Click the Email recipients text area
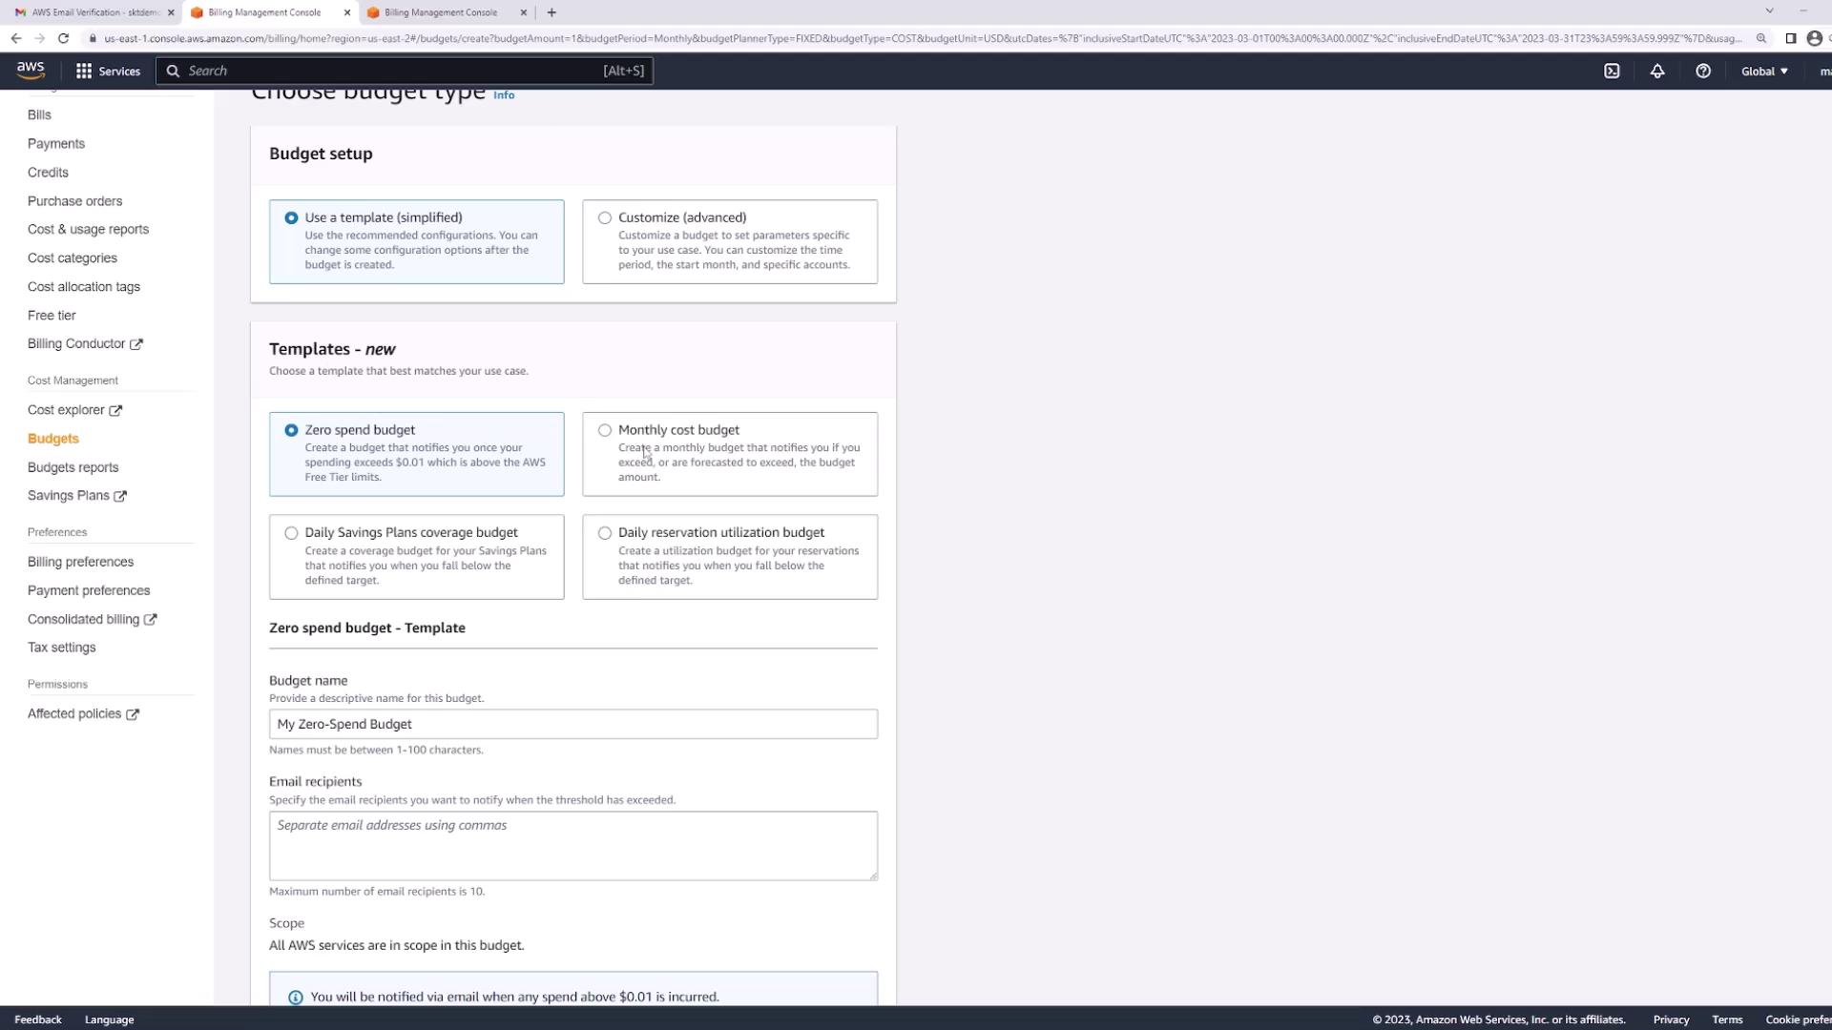The image size is (1832, 1030). click(572, 845)
